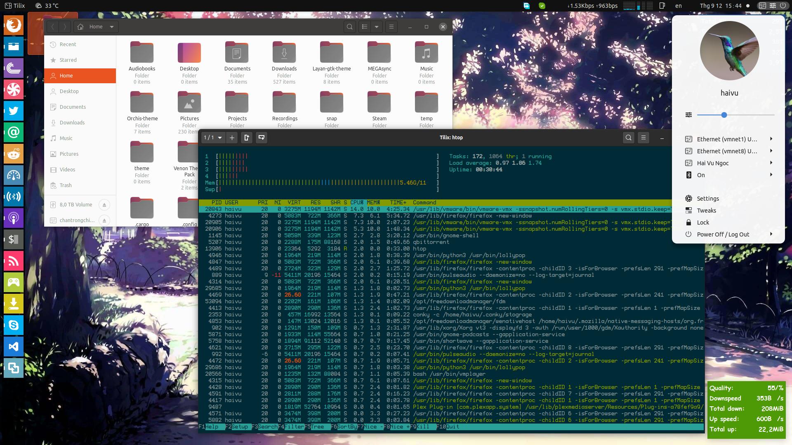
Task: Select Starred in the Files sidebar
Action: 80,60
